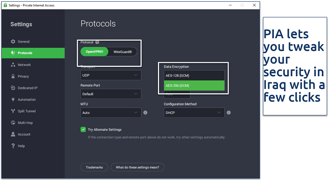Select the active Protocols tab
This screenshot has width=328, height=180.
[33, 53]
